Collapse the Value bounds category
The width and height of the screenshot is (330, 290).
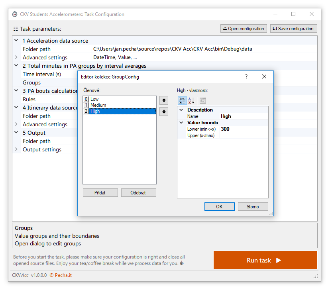click(x=181, y=123)
